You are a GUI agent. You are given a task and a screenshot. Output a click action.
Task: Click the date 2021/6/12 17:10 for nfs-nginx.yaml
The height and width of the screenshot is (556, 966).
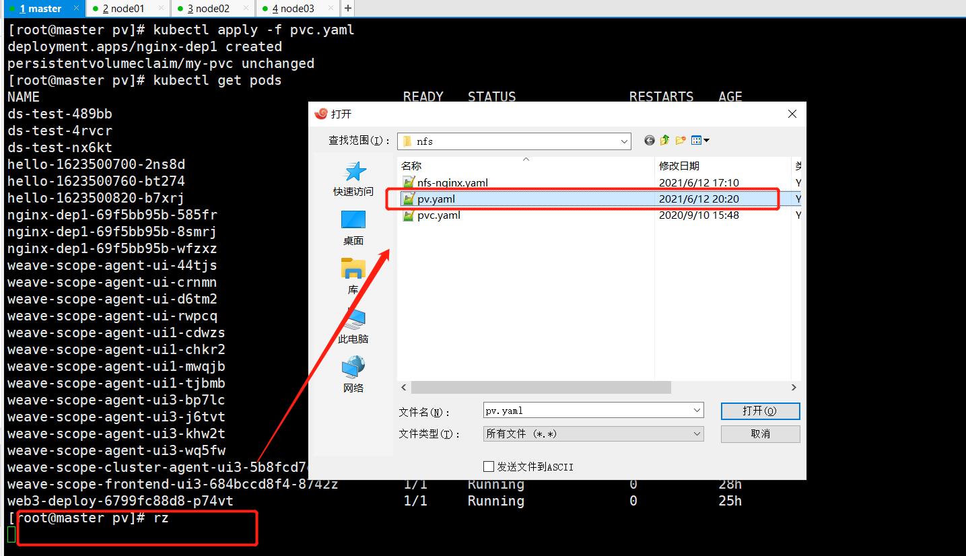tap(699, 182)
